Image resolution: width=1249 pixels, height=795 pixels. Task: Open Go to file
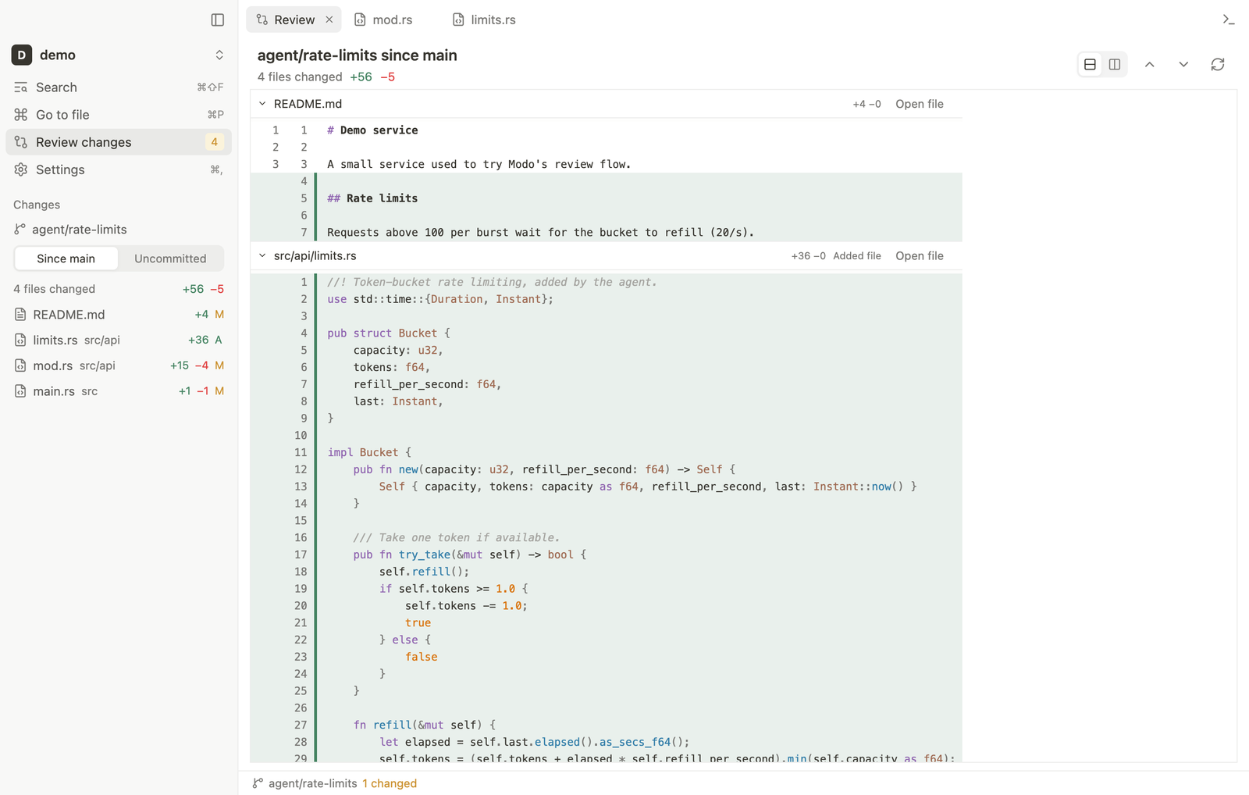119,115
